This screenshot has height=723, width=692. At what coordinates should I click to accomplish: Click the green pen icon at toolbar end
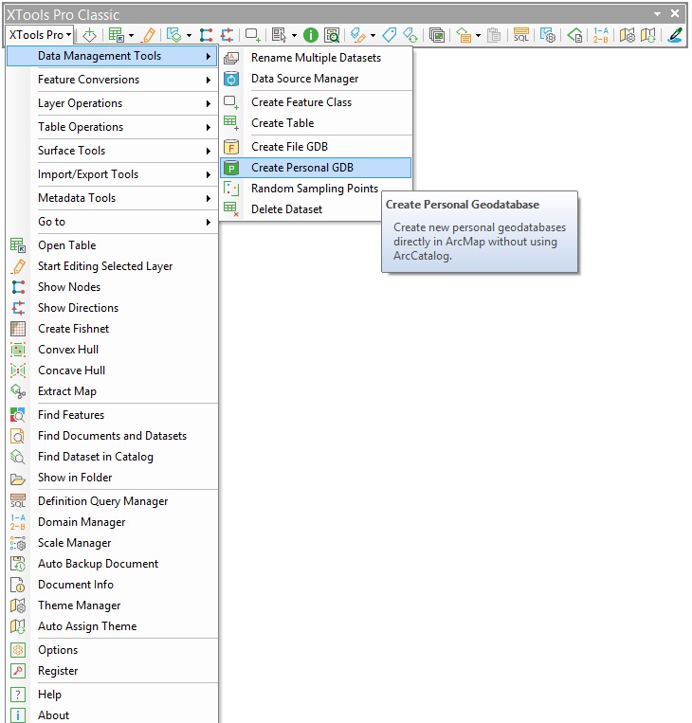[675, 35]
